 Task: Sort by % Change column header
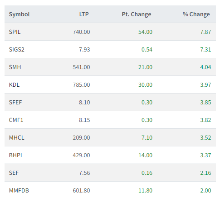(x=196, y=14)
